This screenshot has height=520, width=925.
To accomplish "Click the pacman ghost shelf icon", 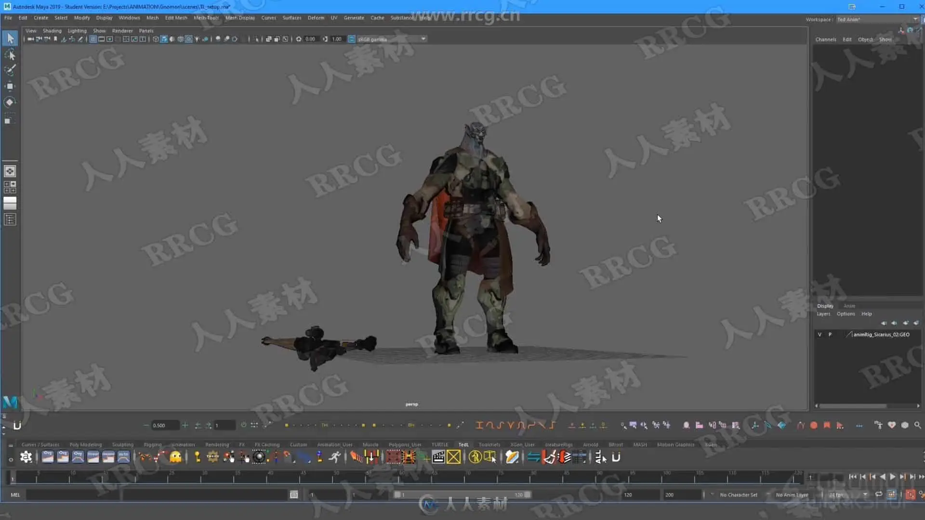I will 176,457.
